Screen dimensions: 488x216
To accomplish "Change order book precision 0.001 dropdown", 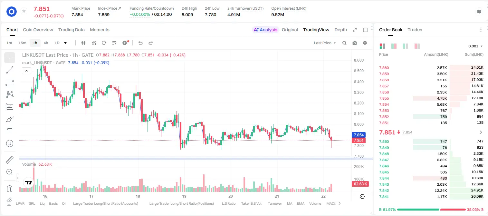I will coord(475,46).
